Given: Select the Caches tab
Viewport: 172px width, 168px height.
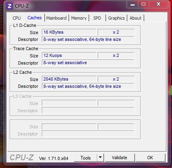Looking at the screenshot, I should click(x=35, y=18).
